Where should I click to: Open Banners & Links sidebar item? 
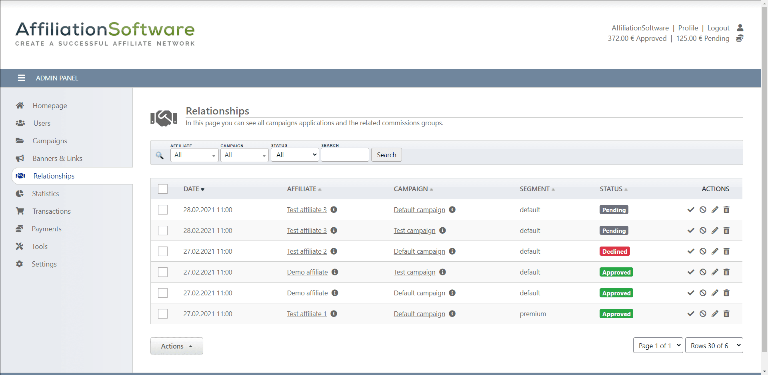click(x=57, y=158)
